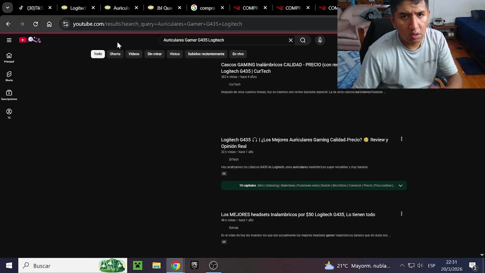This screenshot has height=273, width=485.
Task: Open Logitech G435 Review y Opinión Real video
Action: (305, 143)
